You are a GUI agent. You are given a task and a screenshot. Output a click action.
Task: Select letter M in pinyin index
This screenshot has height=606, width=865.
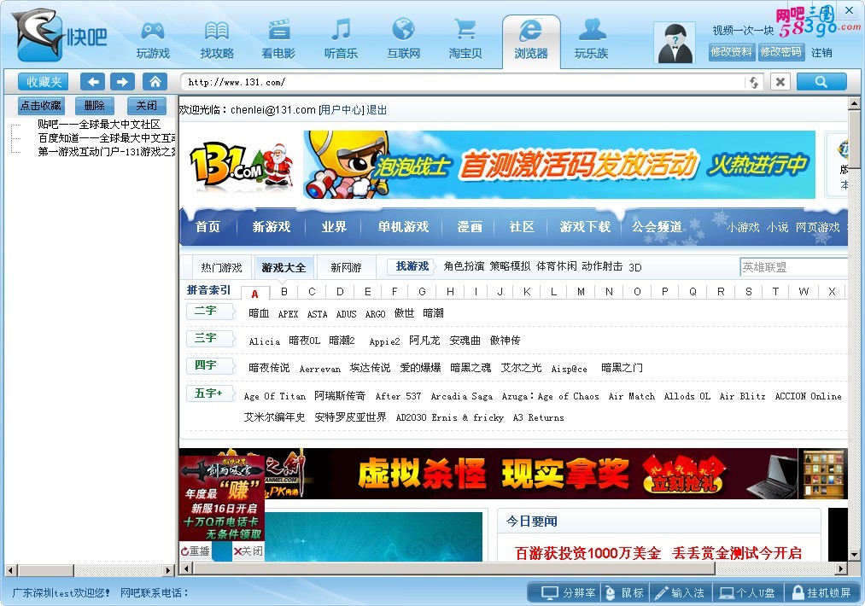[x=581, y=292]
